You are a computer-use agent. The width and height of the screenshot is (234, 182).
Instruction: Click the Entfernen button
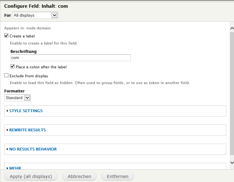pyautogui.click(x=117, y=176)
